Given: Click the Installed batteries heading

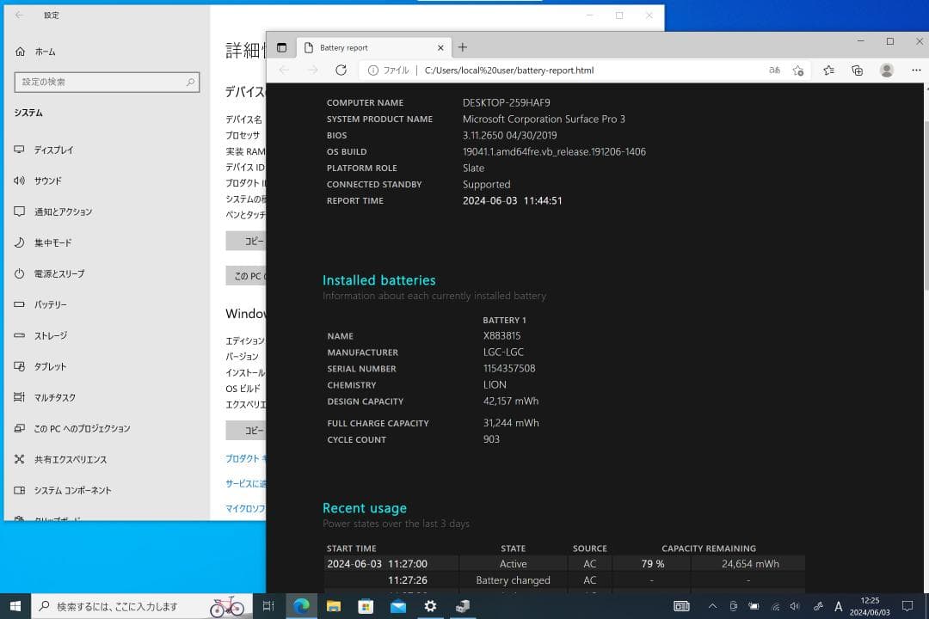Looking at the screenshot, I should point(379,280).
